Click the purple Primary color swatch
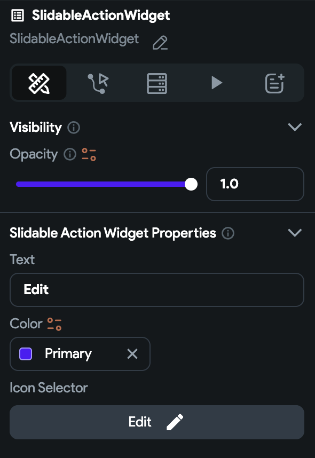The width and height of the screenshot is (315, 458). [x=26, y=354]
